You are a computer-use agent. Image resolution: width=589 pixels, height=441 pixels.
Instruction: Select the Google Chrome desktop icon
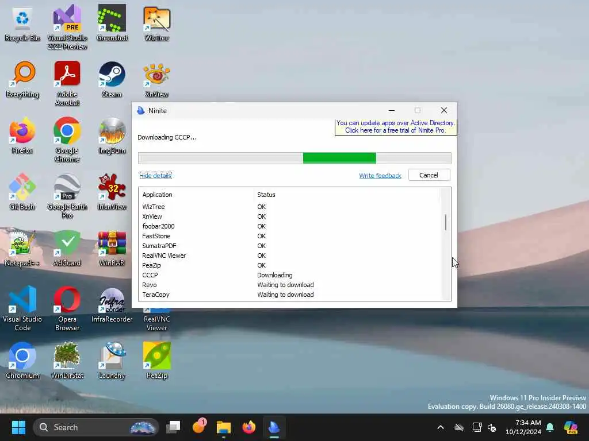(x=67, y=140)
